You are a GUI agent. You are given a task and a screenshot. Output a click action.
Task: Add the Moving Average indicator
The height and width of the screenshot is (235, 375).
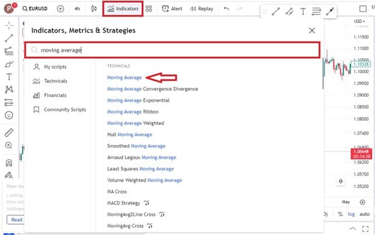coord(124,78)
